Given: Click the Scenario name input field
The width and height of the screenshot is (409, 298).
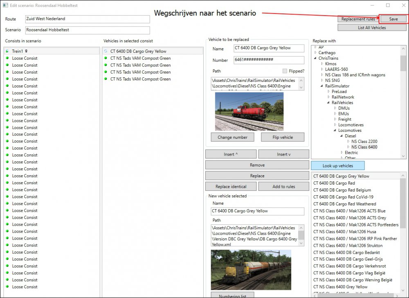Looking at the screenshot, I should pos(87,30).
